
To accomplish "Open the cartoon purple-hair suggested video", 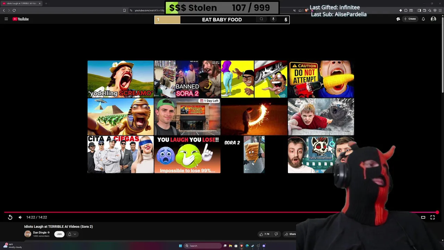I will tap(254, 79).
